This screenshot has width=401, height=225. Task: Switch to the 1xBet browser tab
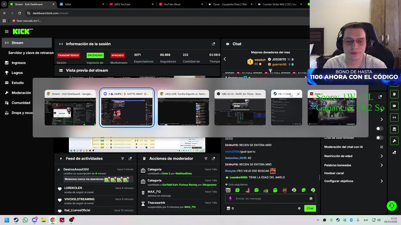pyautogui.click(x=81, y=4)
